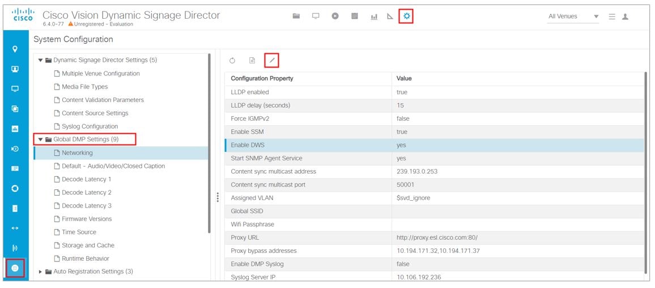Open Content Validation Parameters

pos(103,100)
